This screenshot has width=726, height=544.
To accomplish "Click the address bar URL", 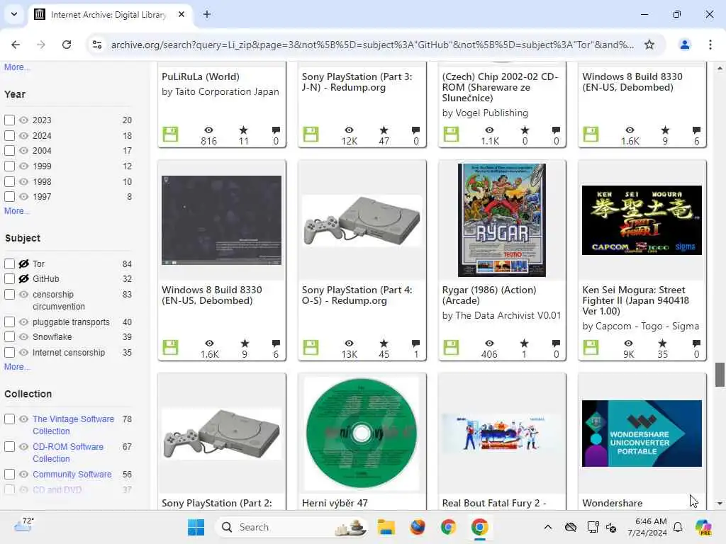I will click(372, 45).
